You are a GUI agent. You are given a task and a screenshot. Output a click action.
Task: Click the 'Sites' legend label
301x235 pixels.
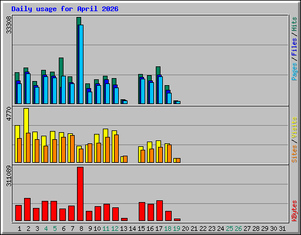(295, 154)
